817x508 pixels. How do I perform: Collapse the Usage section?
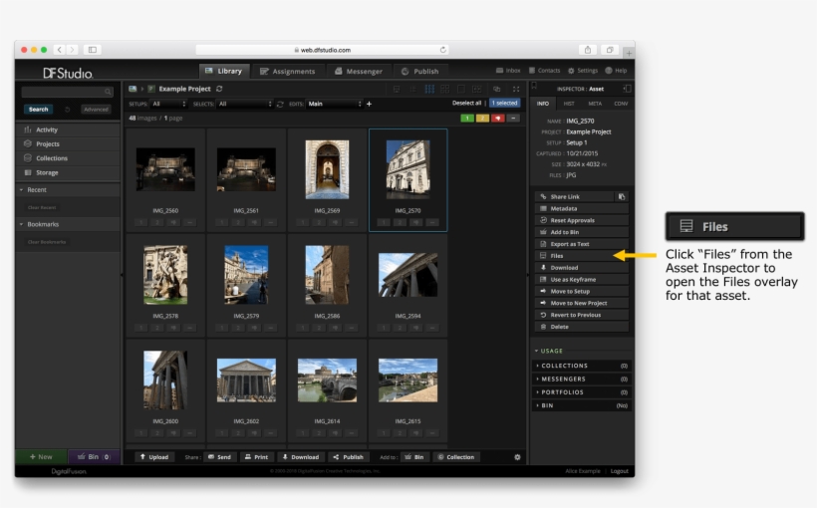coord(536,352)
